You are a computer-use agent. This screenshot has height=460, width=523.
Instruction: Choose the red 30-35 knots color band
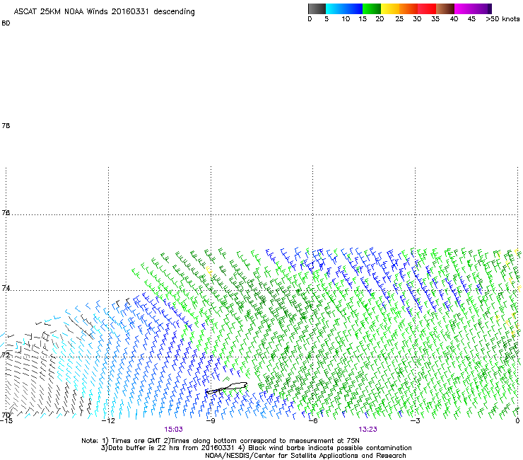click(x=427, y=8)
